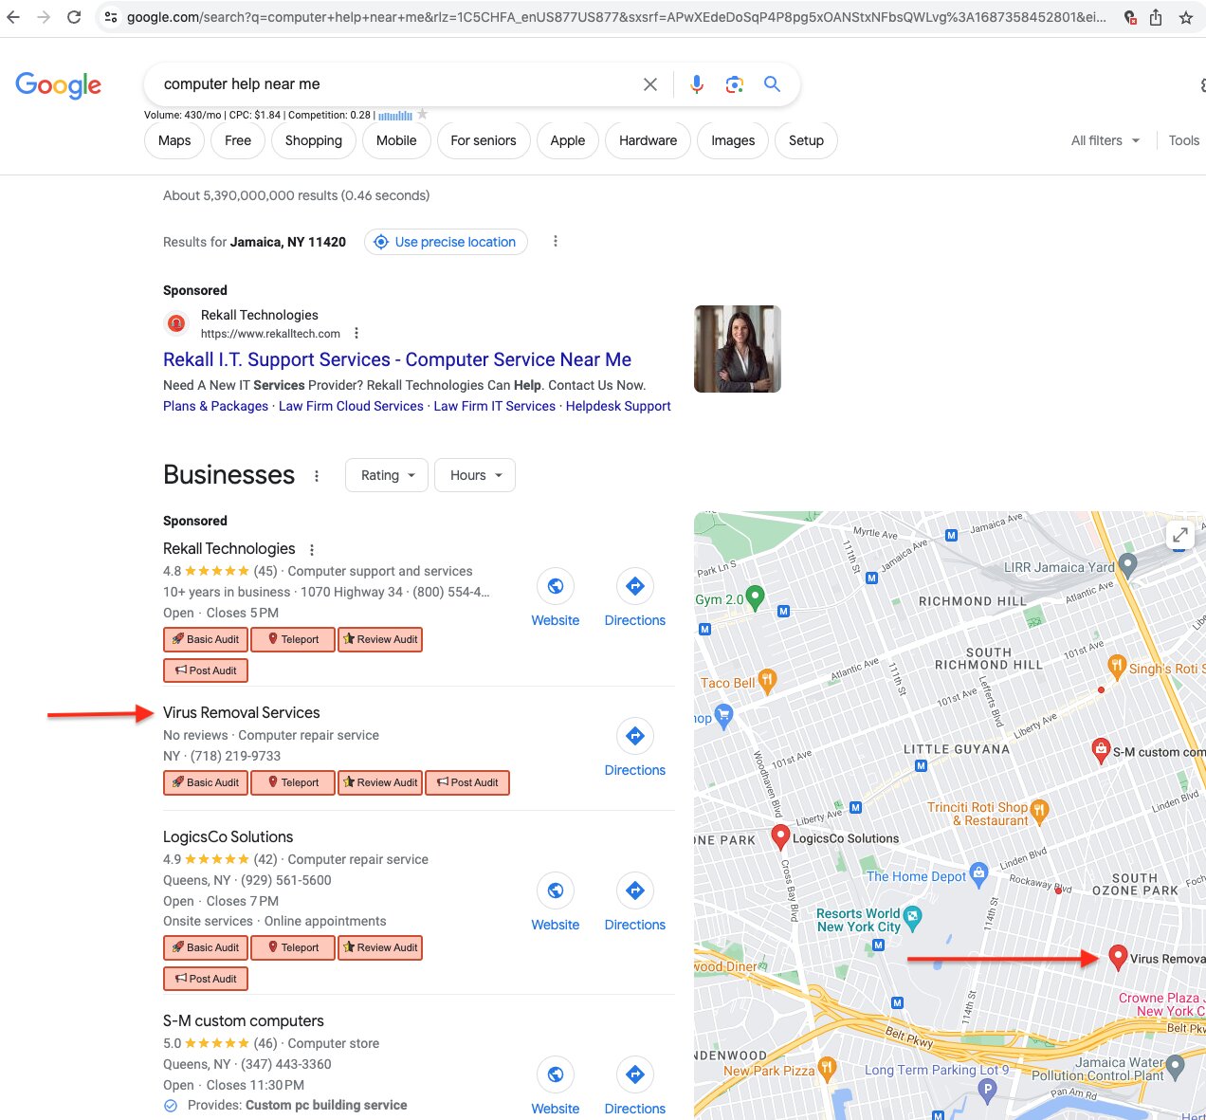The height and width of the screenshot is (1120, 1206).
Task: Click Post Audit under Rekall Technologies
Action: [206, 670]
